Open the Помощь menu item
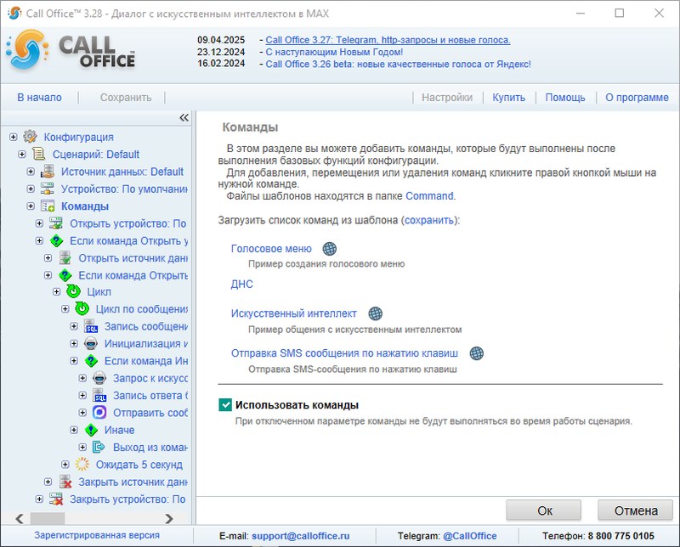Viewport: 680px width, 547px height. point(565,98)
